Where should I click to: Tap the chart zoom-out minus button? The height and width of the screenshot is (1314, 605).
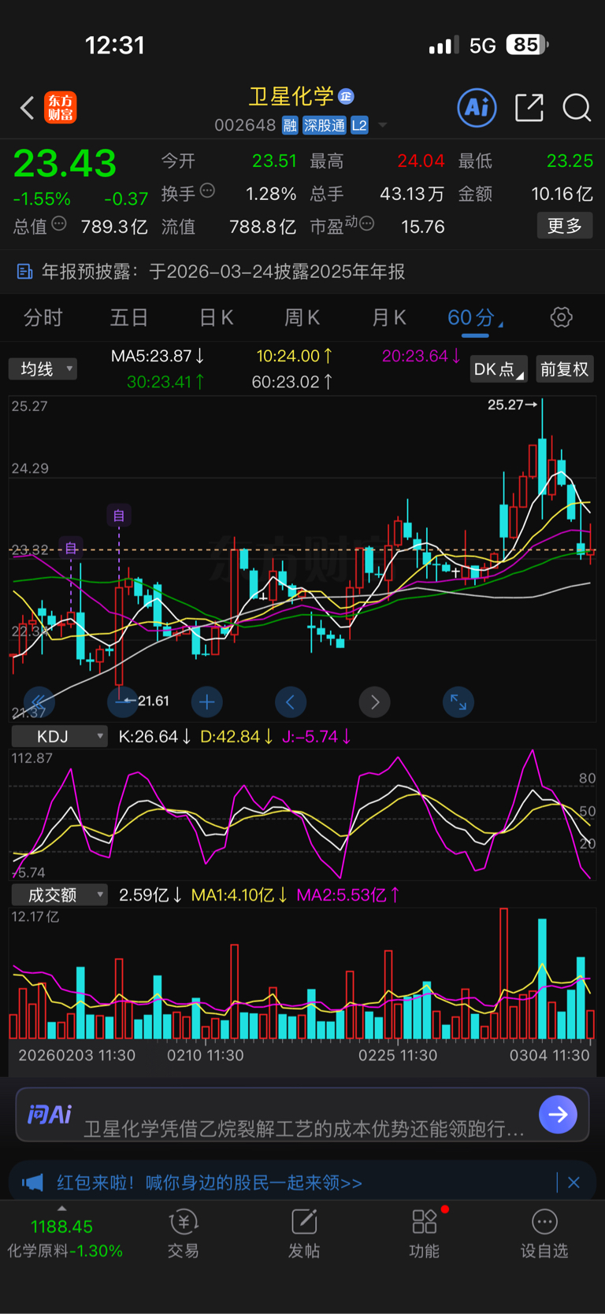122,701
